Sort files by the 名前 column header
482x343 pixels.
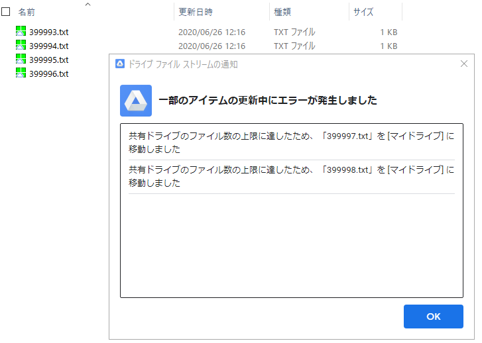(x=27, y=12)
